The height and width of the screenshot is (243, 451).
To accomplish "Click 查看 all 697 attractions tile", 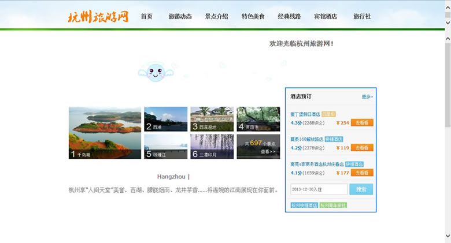I will [x=258, y=147].
